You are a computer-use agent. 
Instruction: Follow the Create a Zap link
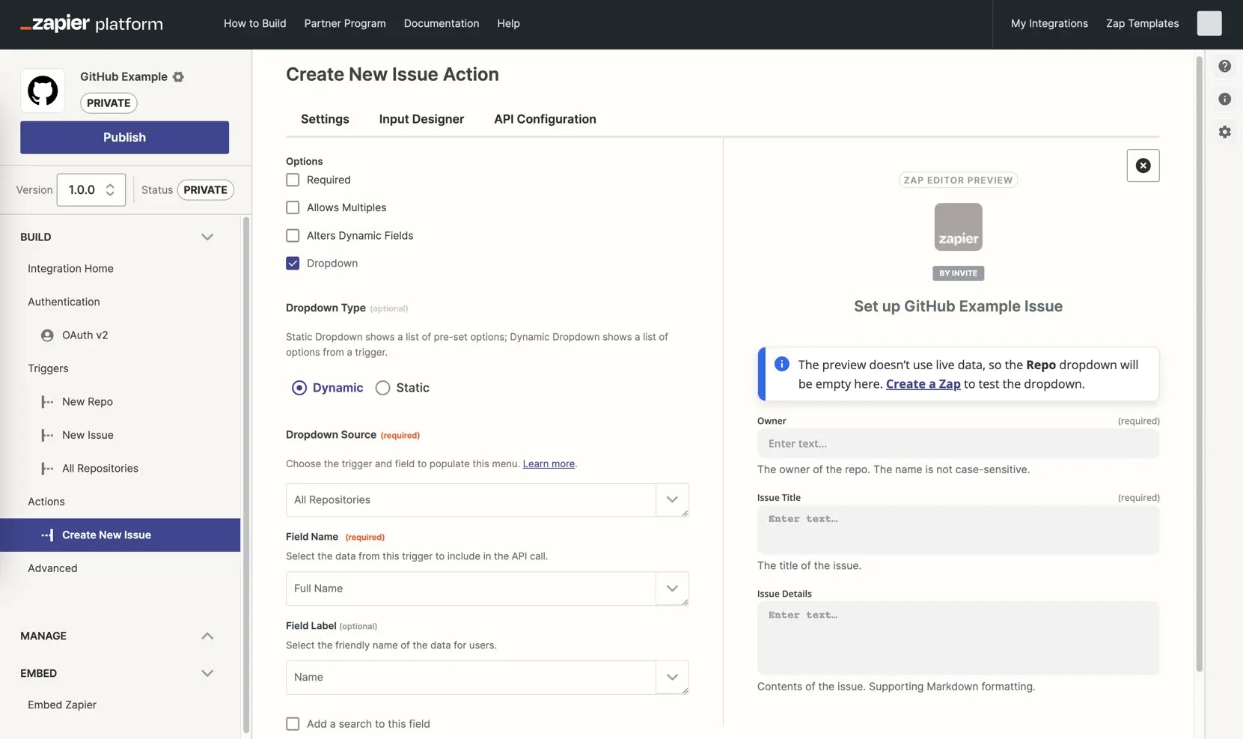coord(923,384)
